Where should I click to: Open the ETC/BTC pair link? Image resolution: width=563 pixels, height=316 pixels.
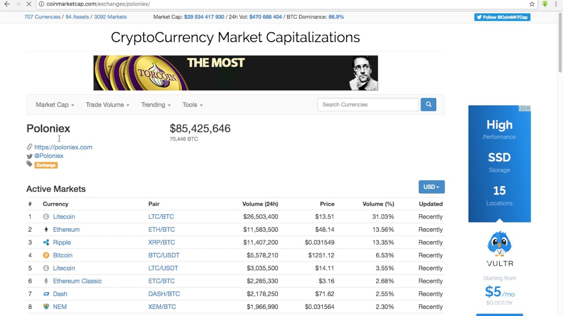[x=161, y=281]
